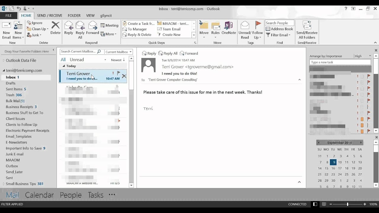This screenshot has width=379, height=213.
Task: Toggle flag on Terri Grover message
Action: (x=119, y=73)
